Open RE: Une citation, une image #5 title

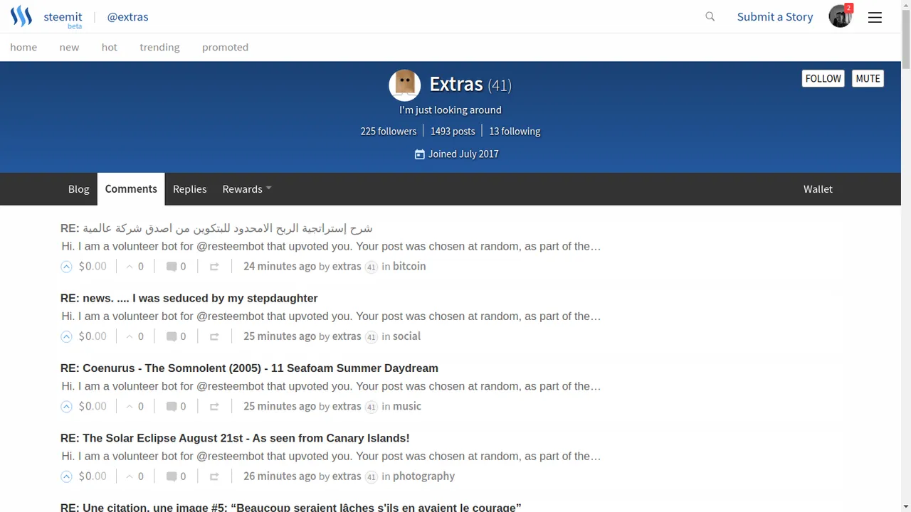(x=290, y=507)
